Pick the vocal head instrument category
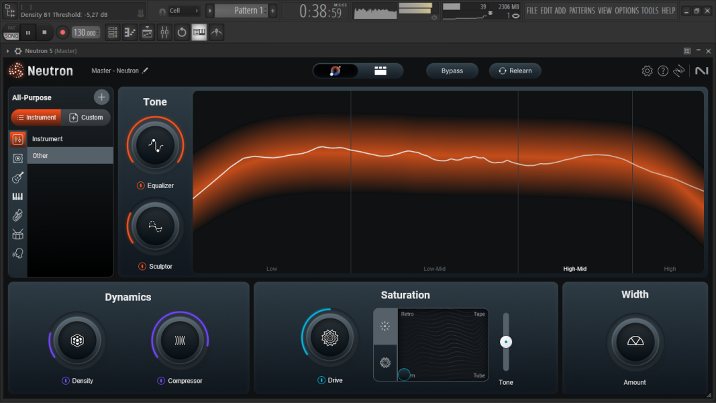Screen dimensions: 716x403 18,253
